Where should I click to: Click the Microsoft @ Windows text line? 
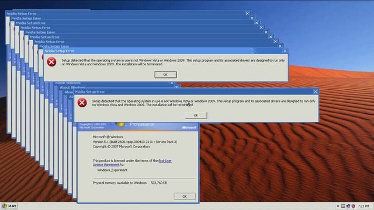pyautogui.click(x=108, y=137)
